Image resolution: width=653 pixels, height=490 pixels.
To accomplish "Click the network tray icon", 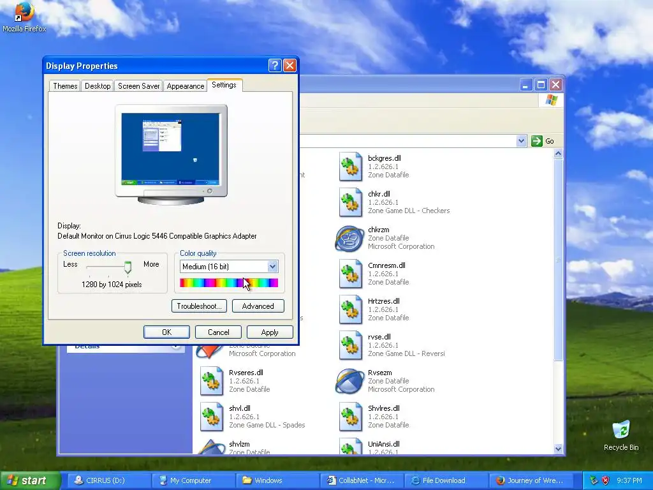I will click(594, 480).
